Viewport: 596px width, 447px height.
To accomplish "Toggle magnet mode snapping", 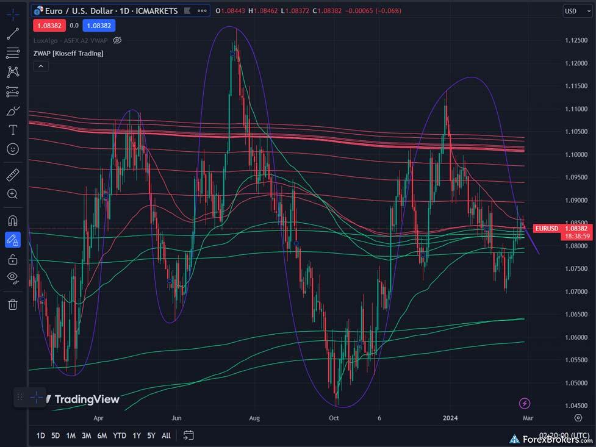I will tap(12, 220).
